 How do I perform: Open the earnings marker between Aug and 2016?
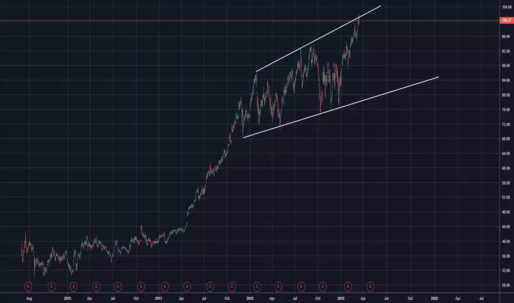point(51,286)
